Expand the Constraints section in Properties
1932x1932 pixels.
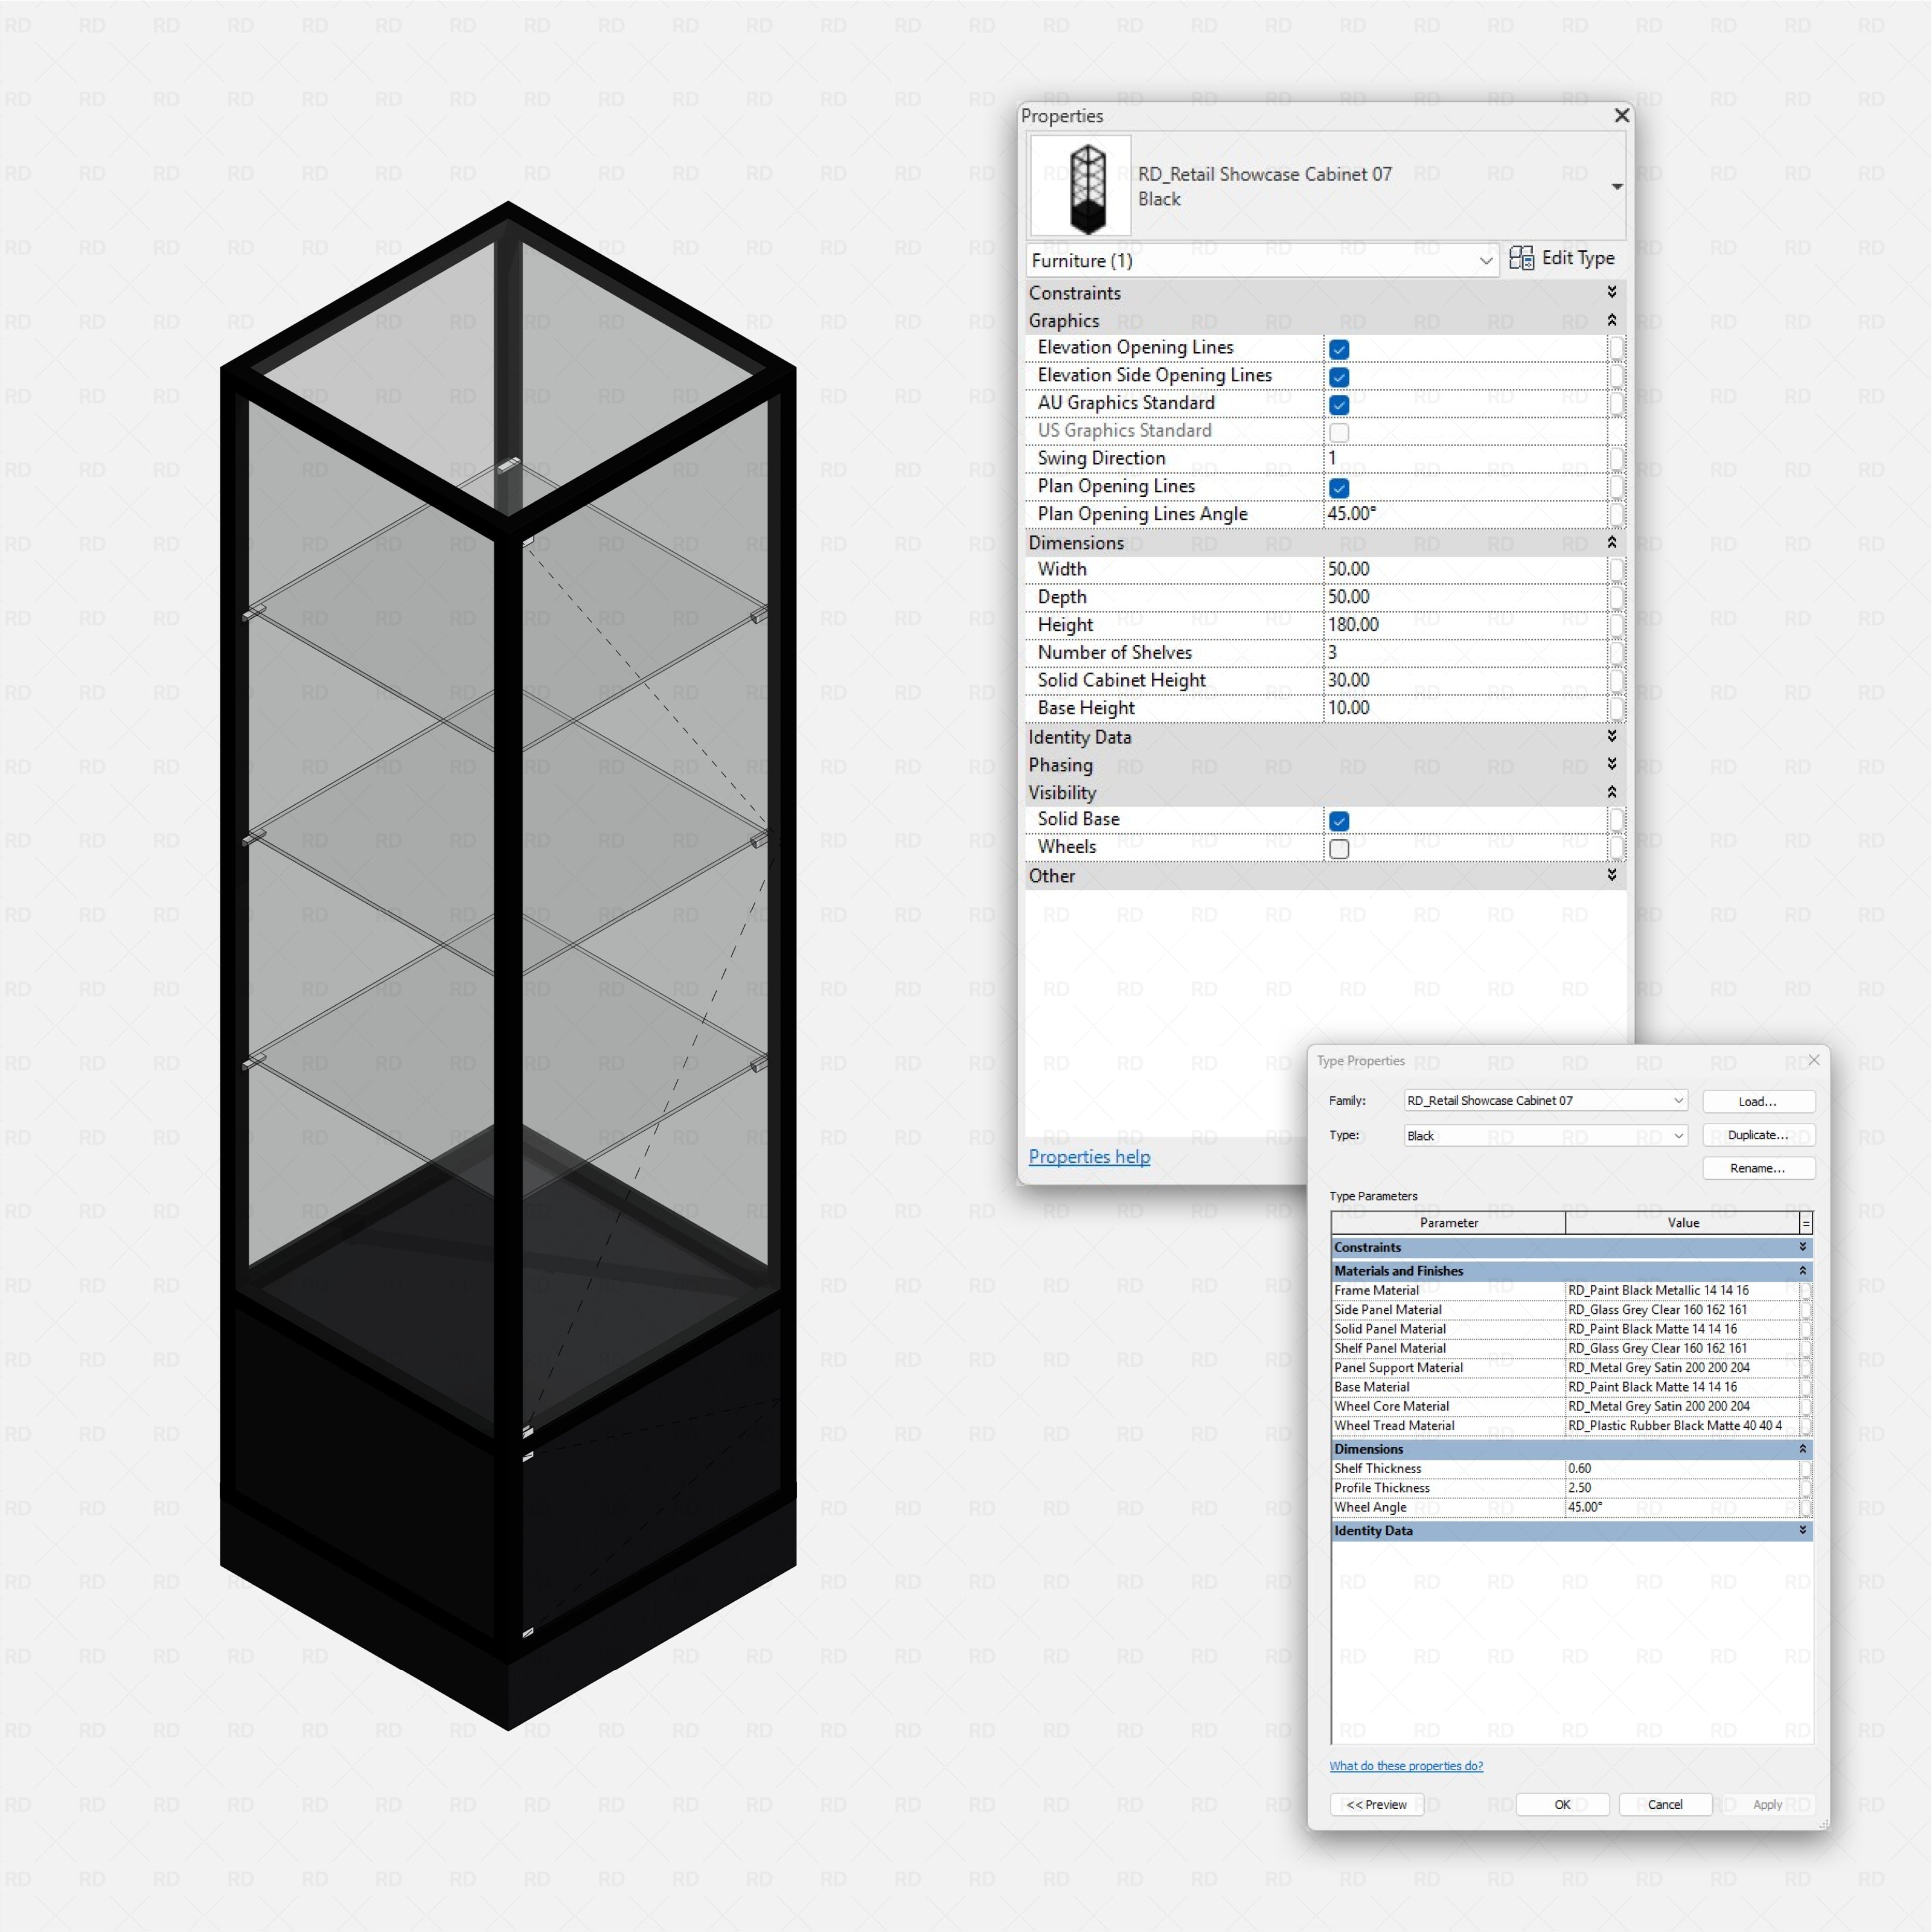(1612, 292)
